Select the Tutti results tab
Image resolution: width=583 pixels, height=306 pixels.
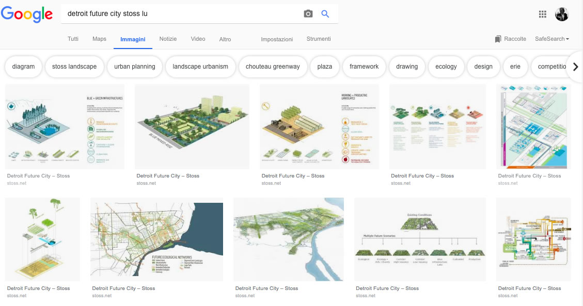click(73, 39)
